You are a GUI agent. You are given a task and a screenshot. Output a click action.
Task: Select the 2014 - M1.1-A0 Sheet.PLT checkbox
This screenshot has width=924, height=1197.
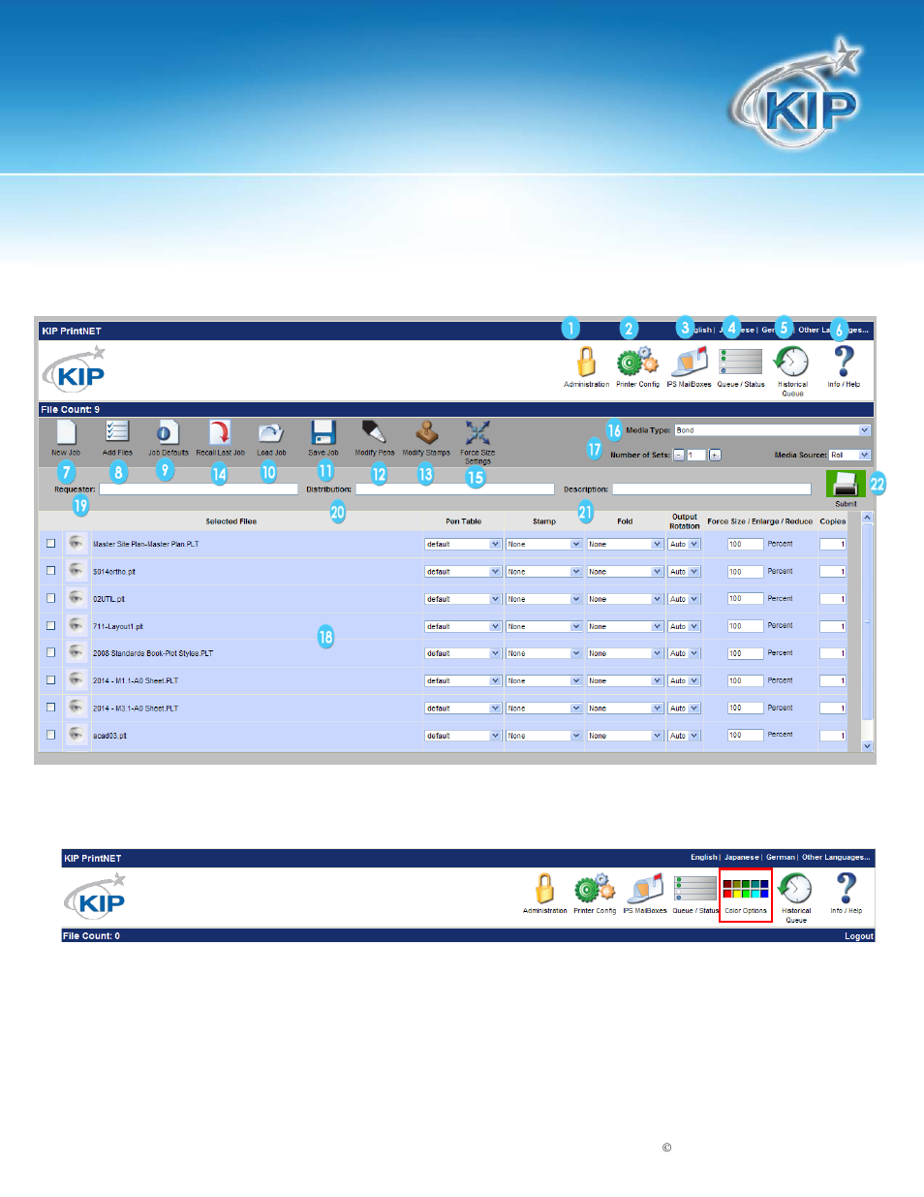point(51,679)
